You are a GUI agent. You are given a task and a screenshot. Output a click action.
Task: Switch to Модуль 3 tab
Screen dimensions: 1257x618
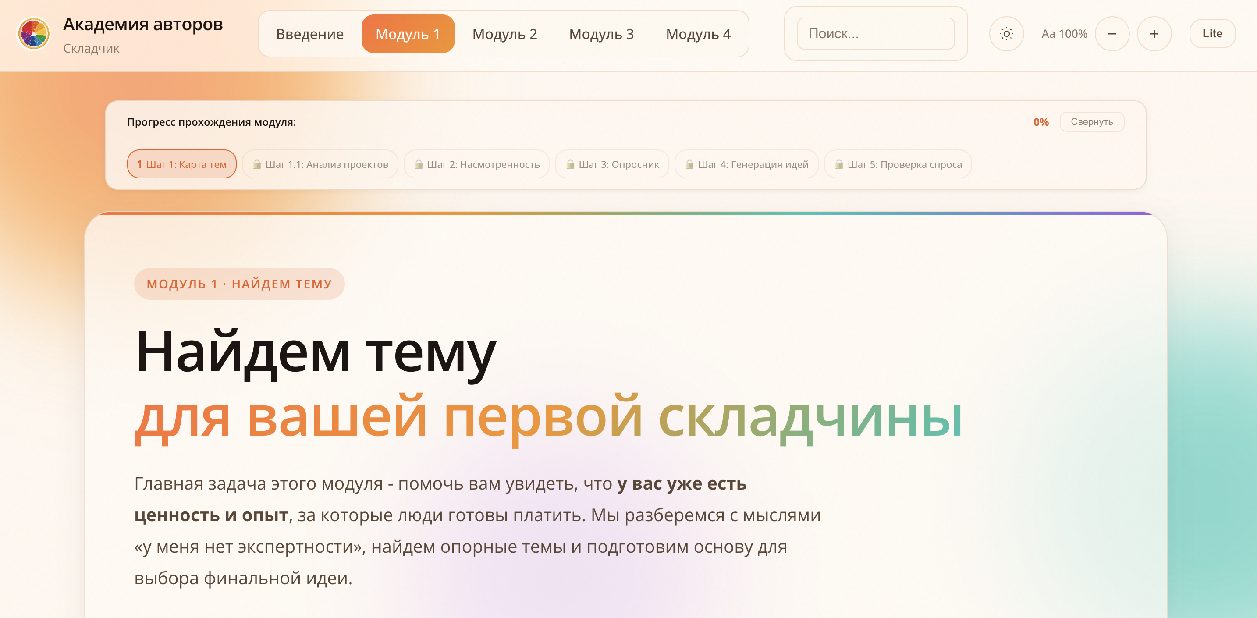[x=601, y=34]
